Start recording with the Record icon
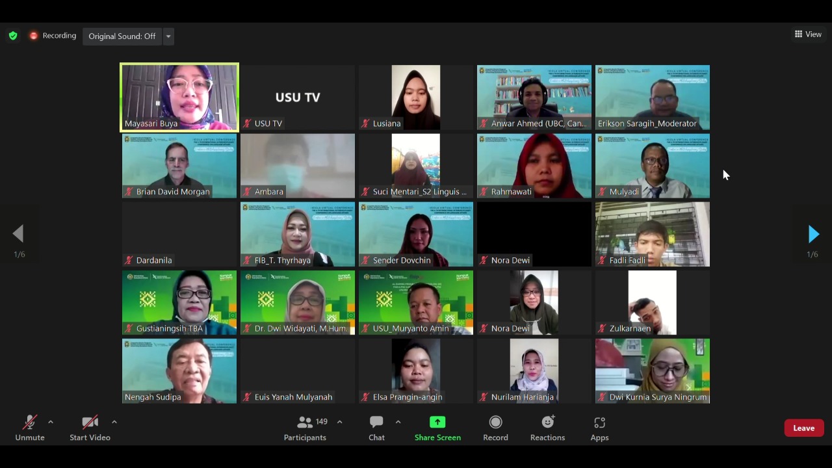832x468 pixels. (x=495, y=422)
